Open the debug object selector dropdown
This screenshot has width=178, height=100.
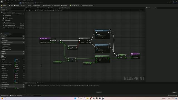tap(87, 5)
